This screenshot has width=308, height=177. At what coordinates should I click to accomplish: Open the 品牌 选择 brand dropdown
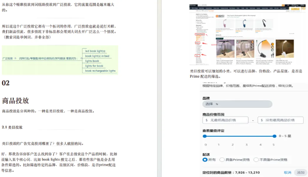tap(237, 104)
